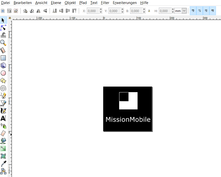Select the Calligraphy tool

[3, 111]
